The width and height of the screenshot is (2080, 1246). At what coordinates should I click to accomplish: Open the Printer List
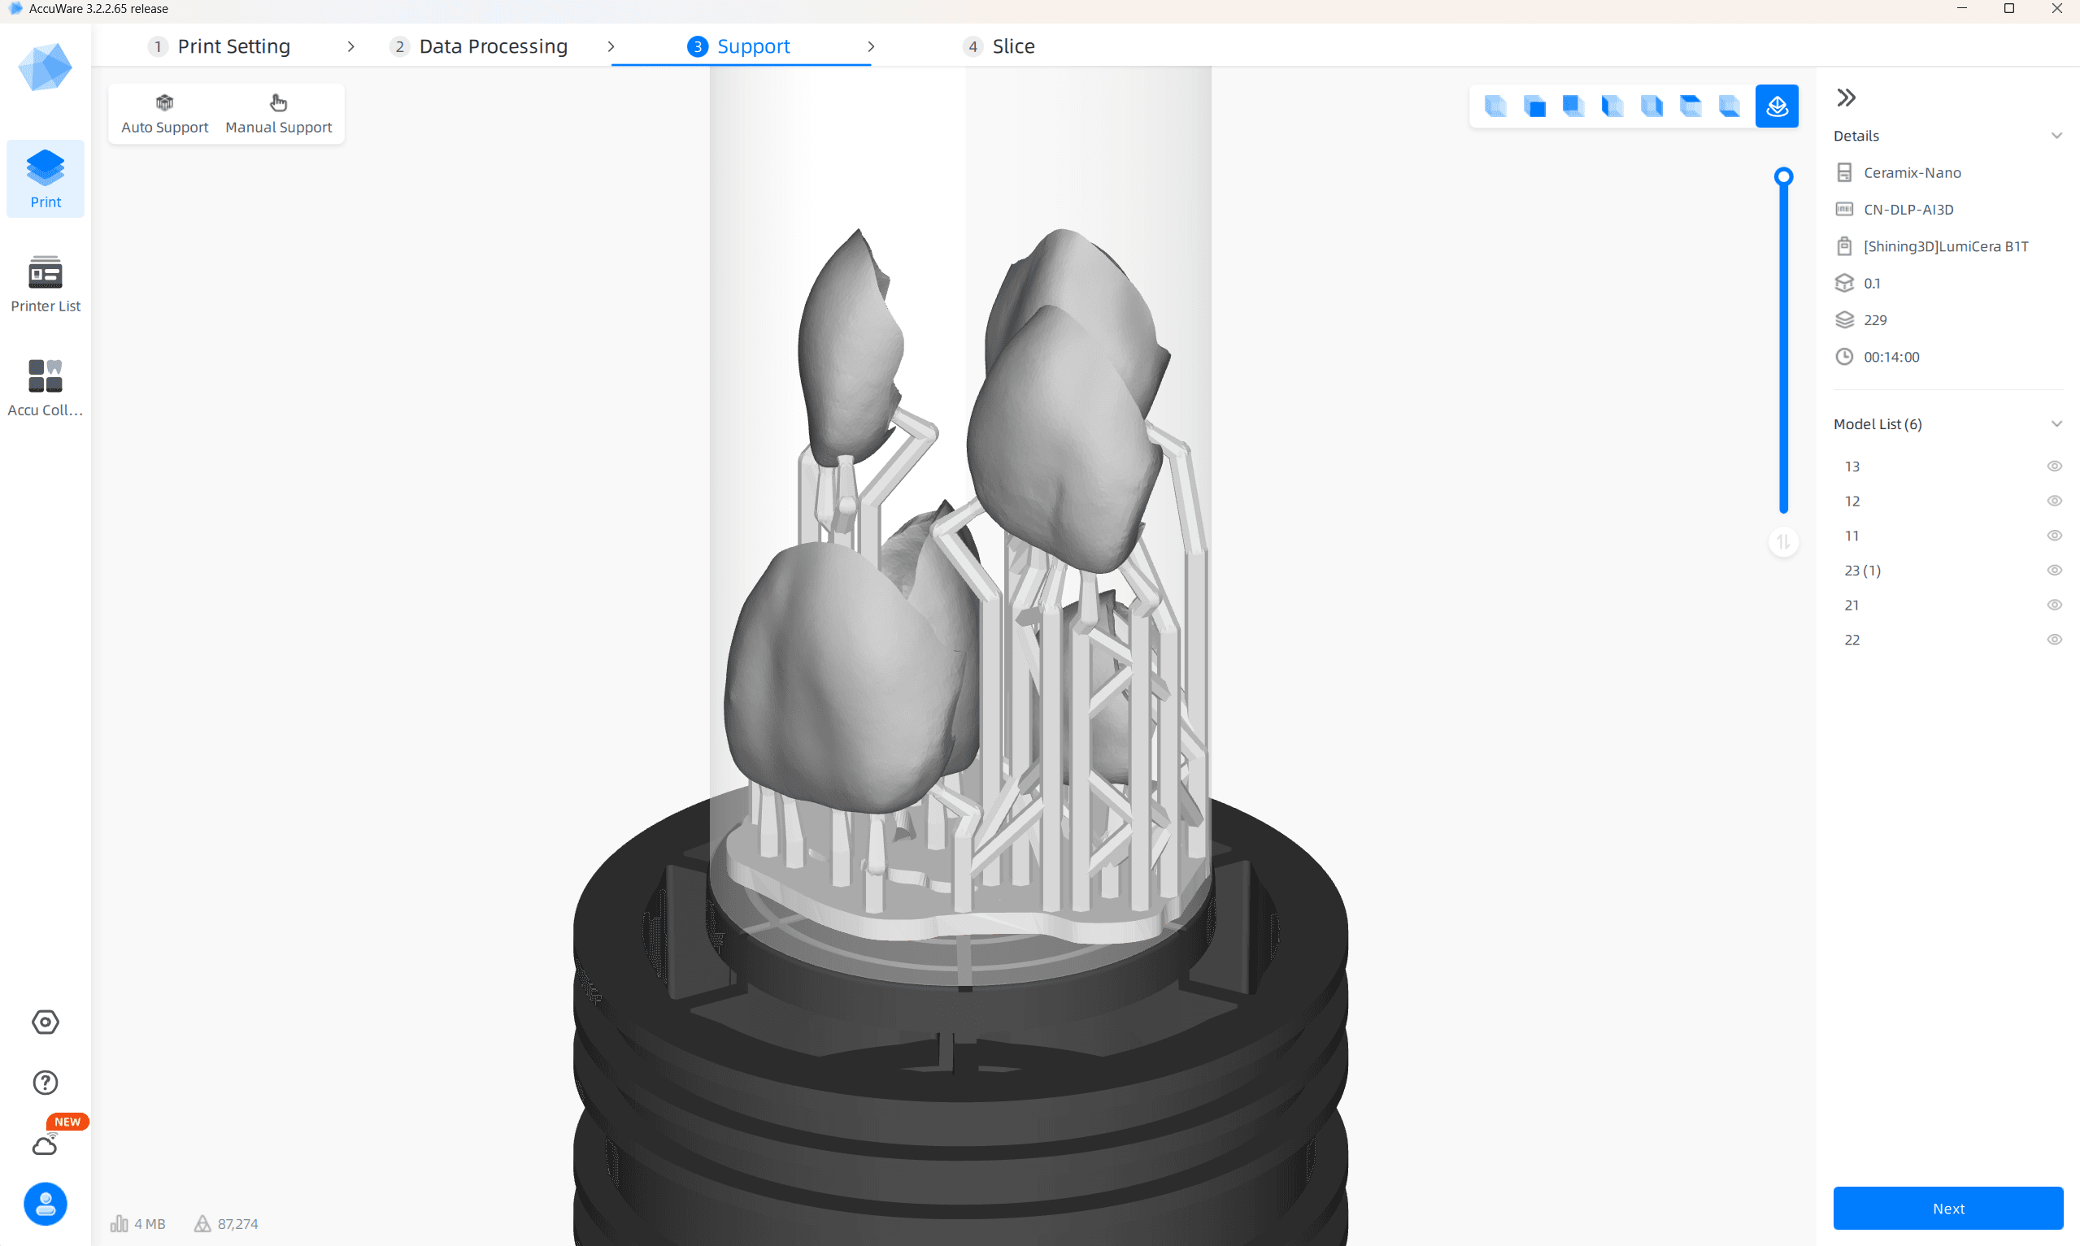(x=46, y=284)
